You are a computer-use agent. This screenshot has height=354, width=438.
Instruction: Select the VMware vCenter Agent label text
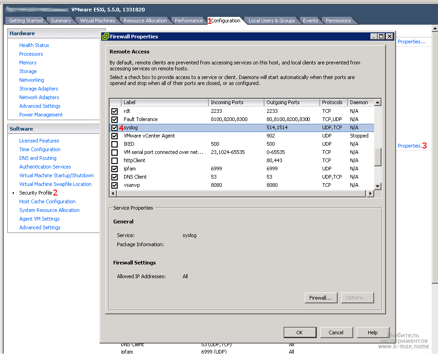pyautogui.click(x=149, y=136)
